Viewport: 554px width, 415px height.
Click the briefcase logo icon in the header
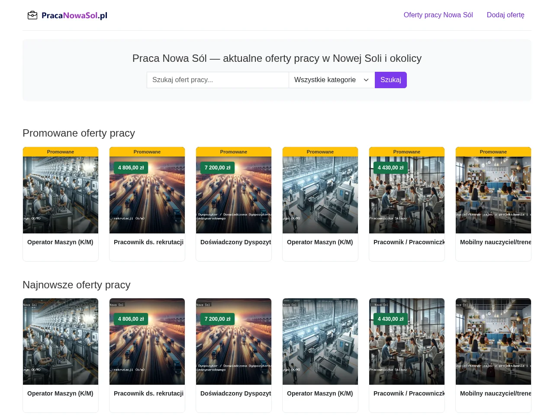tap(32, 16)
